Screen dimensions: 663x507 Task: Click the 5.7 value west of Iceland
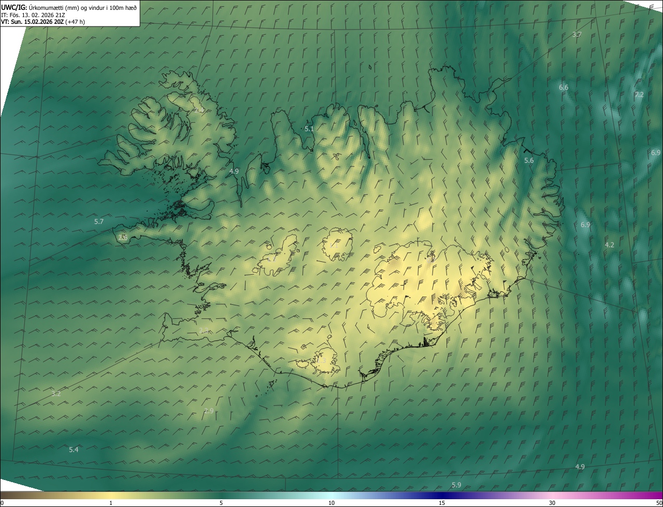point(99,221)
